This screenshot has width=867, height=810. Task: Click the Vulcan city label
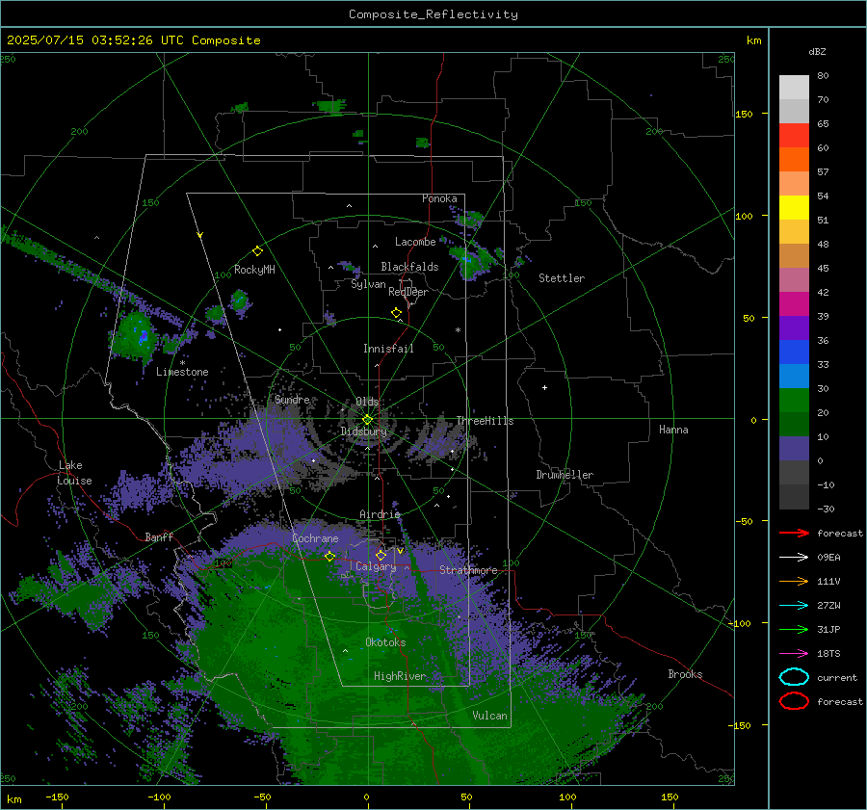(x=489, y=716)
